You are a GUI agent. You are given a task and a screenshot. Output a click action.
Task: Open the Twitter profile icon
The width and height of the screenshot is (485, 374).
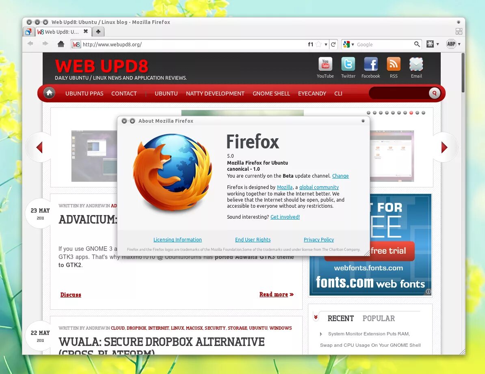point(348,64)
